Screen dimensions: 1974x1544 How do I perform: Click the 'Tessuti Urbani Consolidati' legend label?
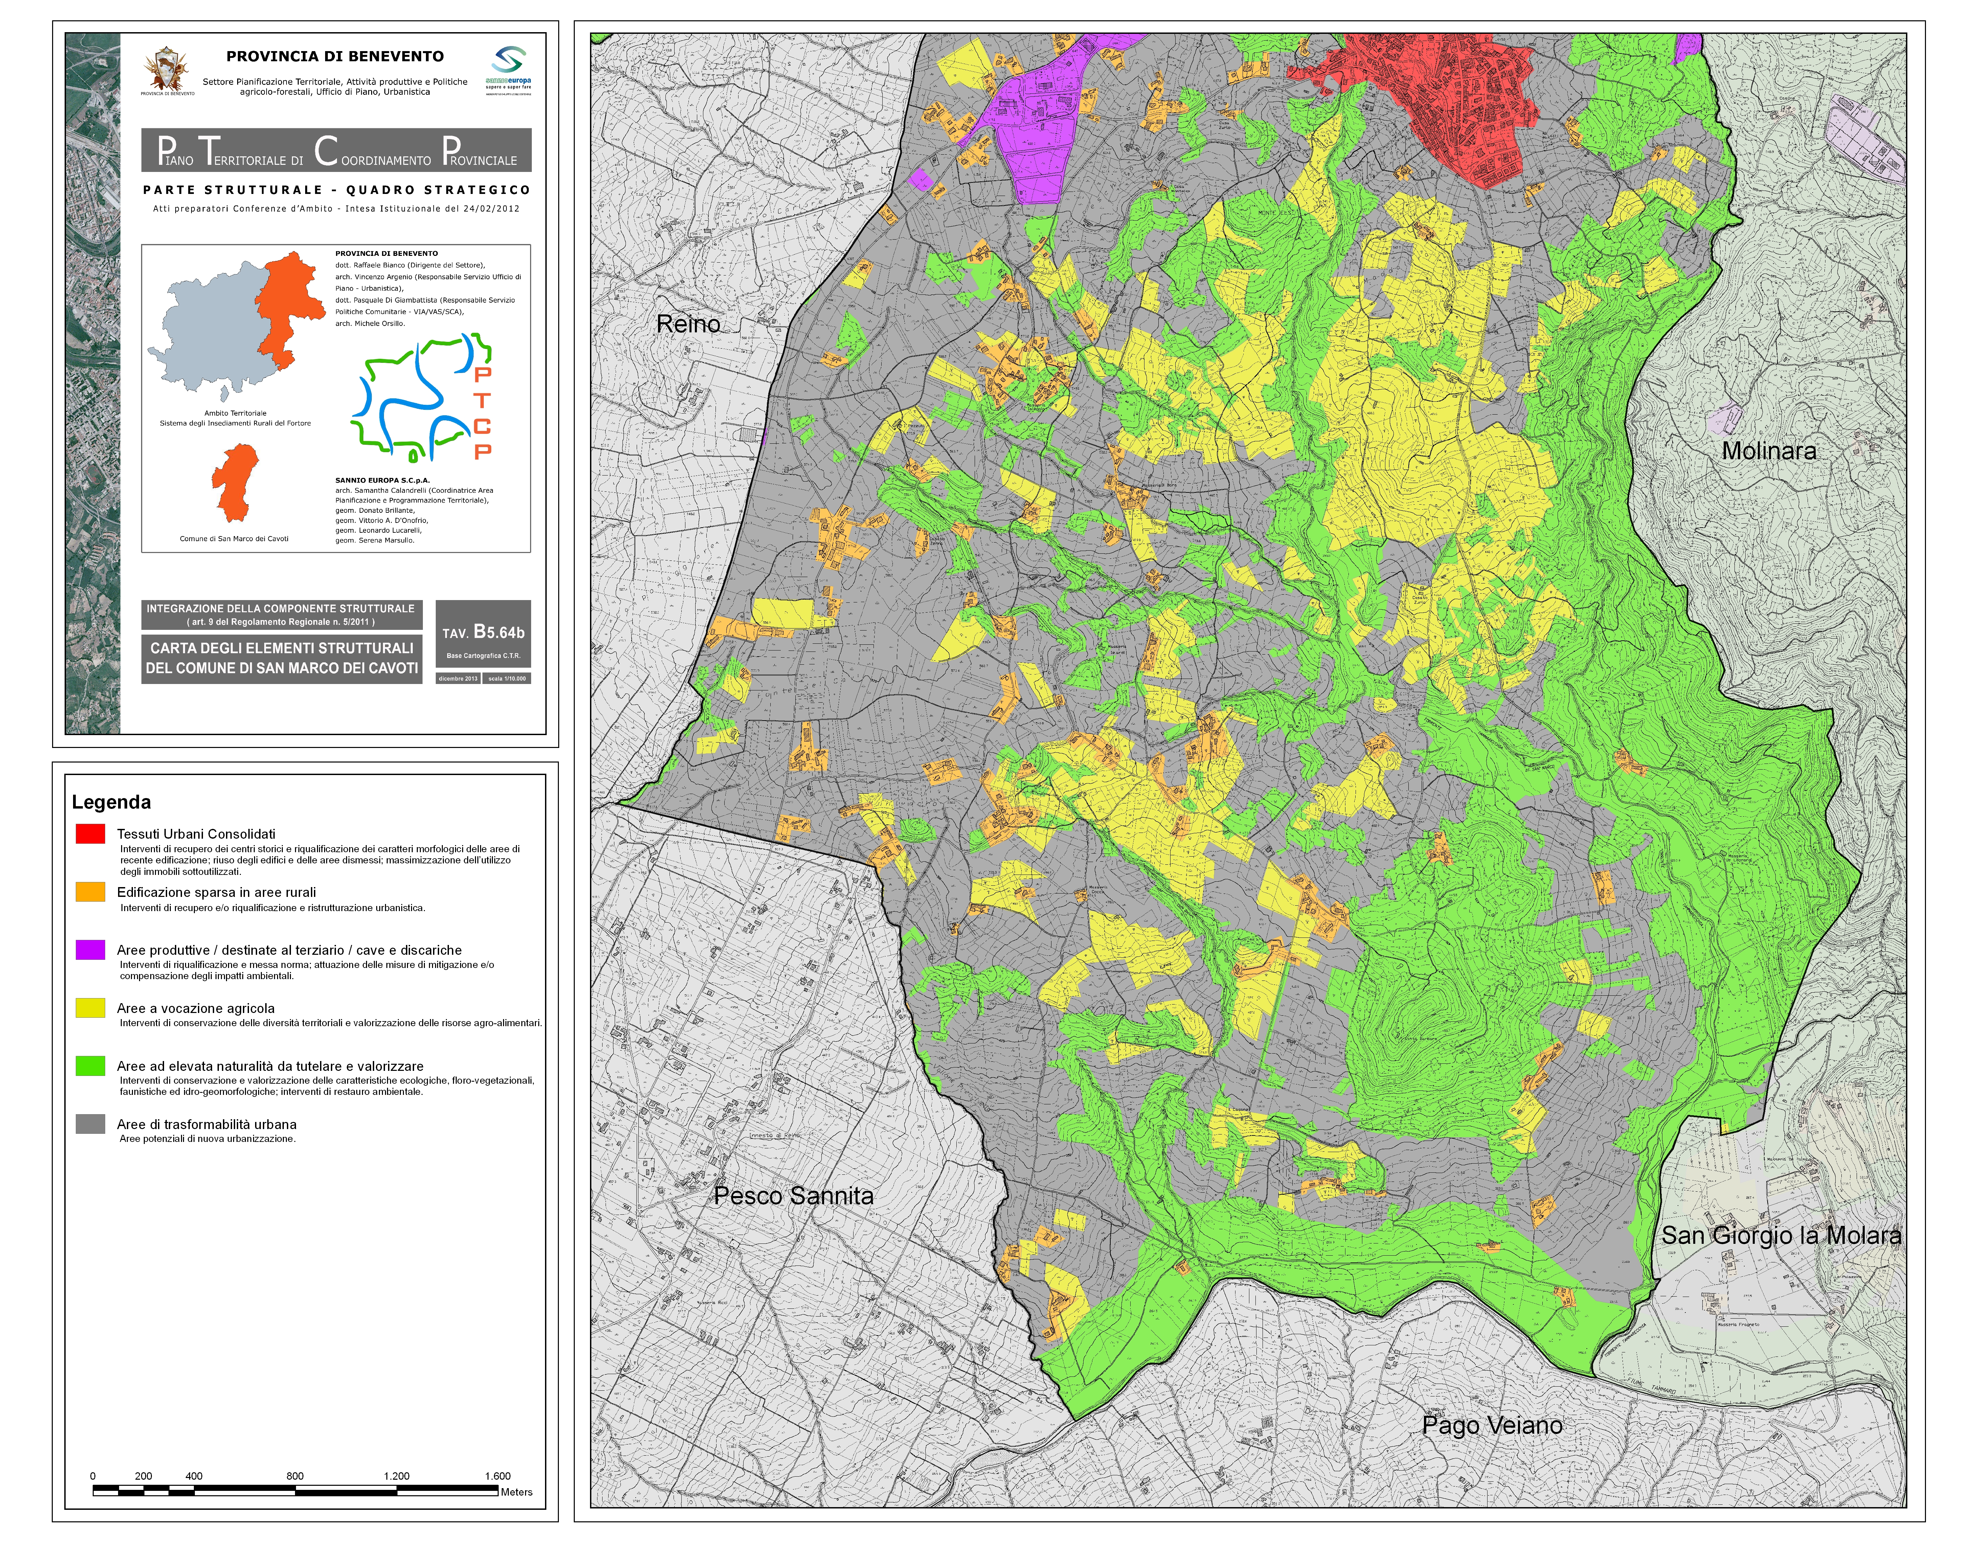tap(196, 834)
